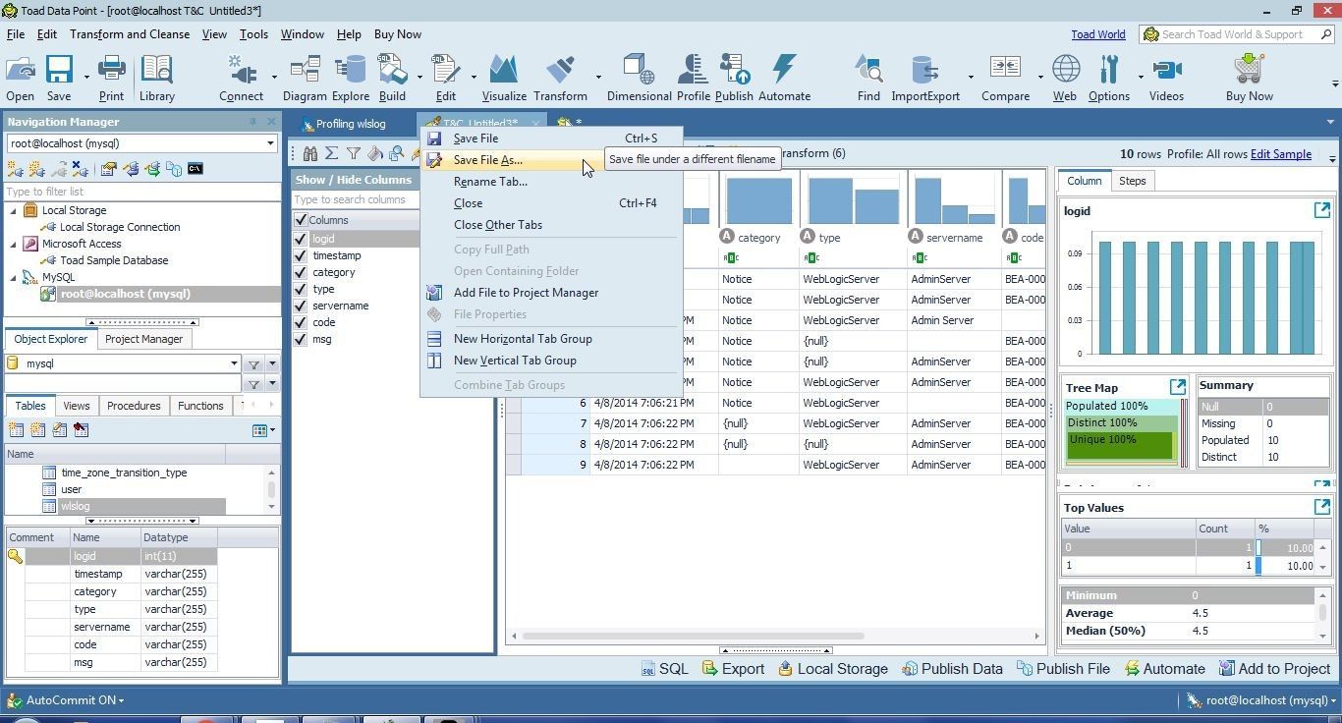
Task: Click the Local Storage bottom button
Action: coord(833,669)
